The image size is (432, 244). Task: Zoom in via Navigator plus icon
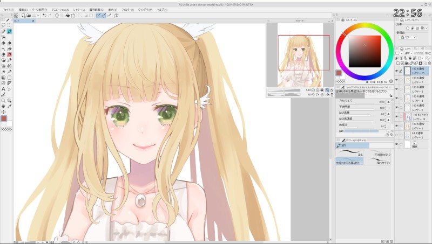click(318, 90)
